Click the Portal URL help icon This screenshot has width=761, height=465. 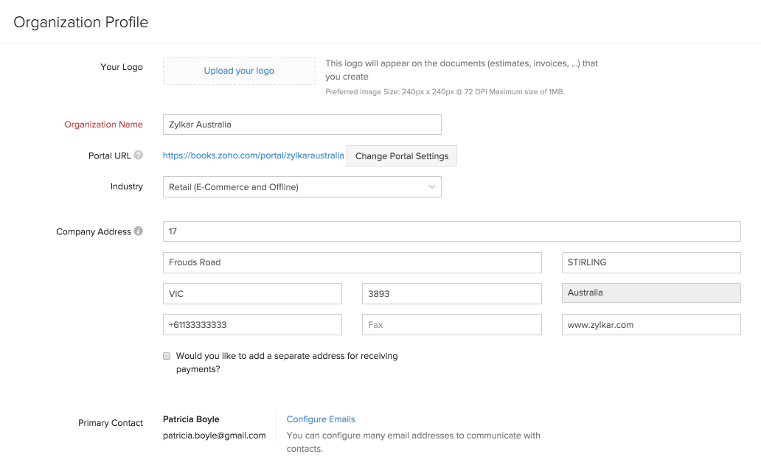[139, 155]
